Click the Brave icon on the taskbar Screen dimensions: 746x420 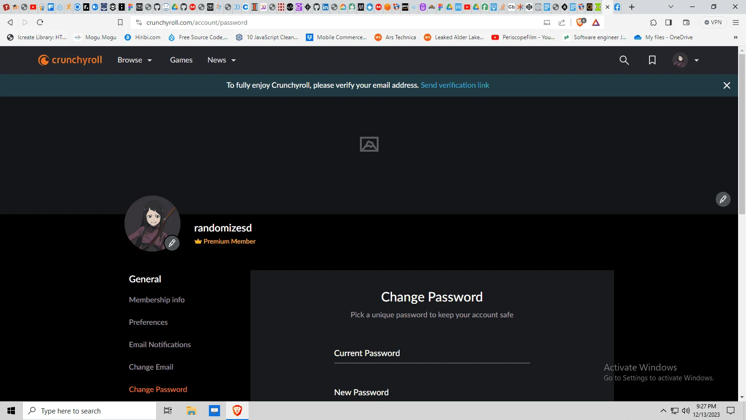click(237, 411)
